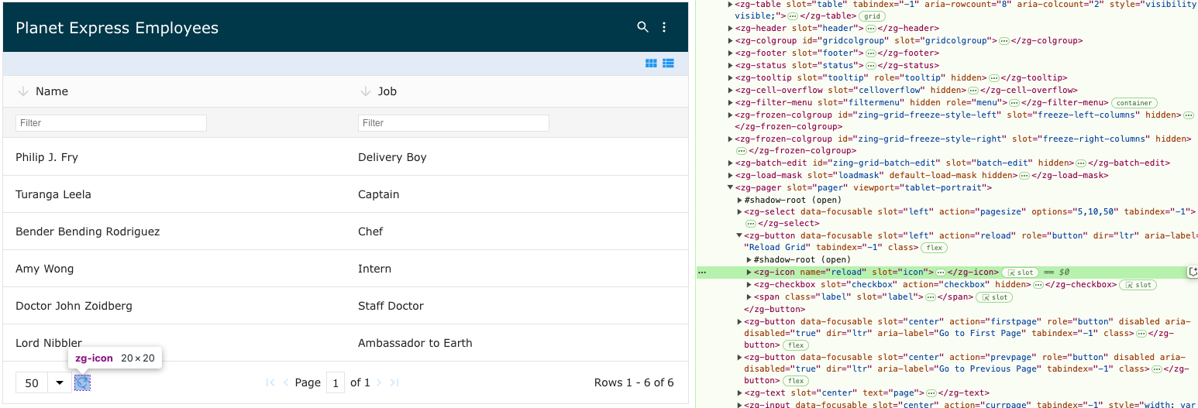Expand the zing-grid-freeze-style-left colgroup node
This screenshot has height=408, width=1198.
(x=730, y=115)
